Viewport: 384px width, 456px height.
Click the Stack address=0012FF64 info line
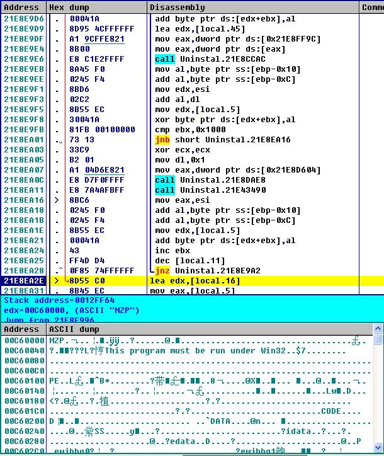pyautogui.click(x=59, y=300)
